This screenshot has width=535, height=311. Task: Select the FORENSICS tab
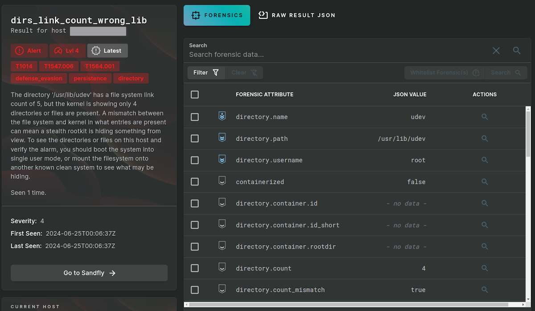[217, 15]
